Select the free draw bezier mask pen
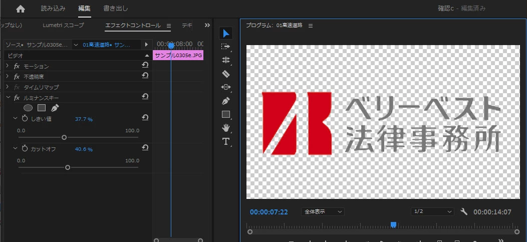 (55, 108)
